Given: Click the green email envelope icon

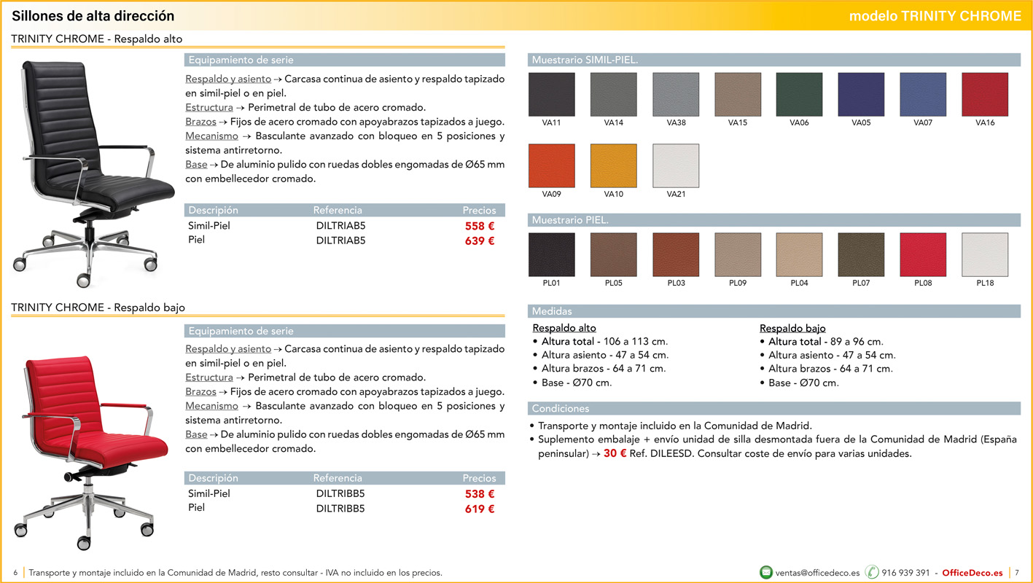Looking at the screenshot, I should [x=766, y=573].
